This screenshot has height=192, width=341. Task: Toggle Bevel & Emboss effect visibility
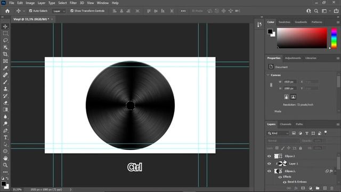pos(285,182)
